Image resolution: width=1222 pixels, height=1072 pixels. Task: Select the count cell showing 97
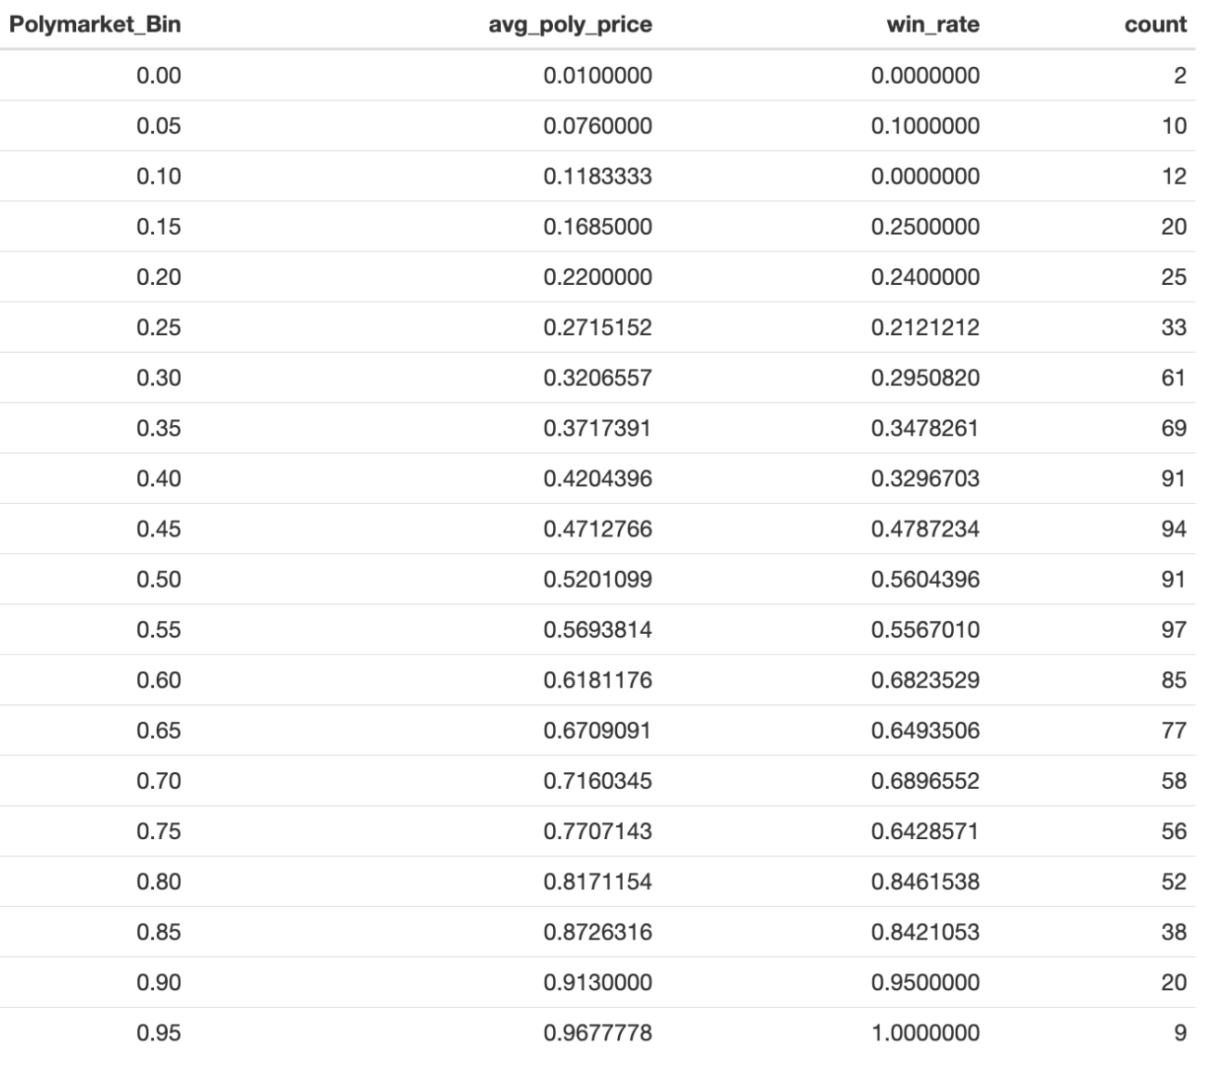[1174, 630]
